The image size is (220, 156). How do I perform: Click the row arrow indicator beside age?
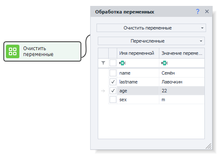(x=103, y=91)
